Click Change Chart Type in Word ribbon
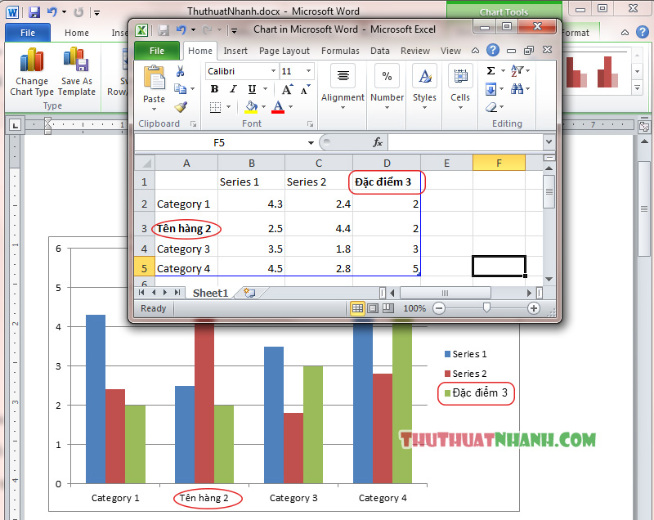 32,72
